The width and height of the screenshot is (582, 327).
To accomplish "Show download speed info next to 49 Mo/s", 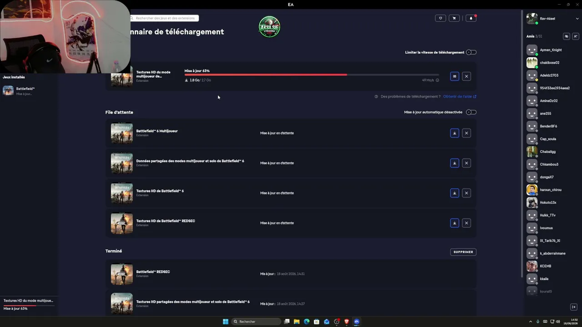I will coord(437,80).
